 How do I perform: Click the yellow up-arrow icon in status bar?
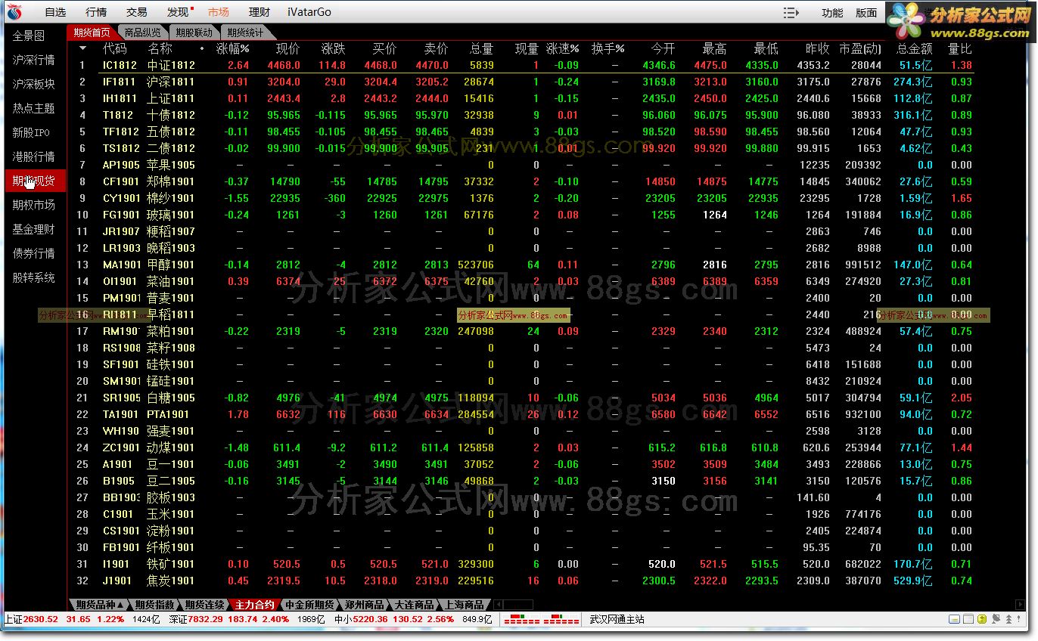click(x=981, y=619)
